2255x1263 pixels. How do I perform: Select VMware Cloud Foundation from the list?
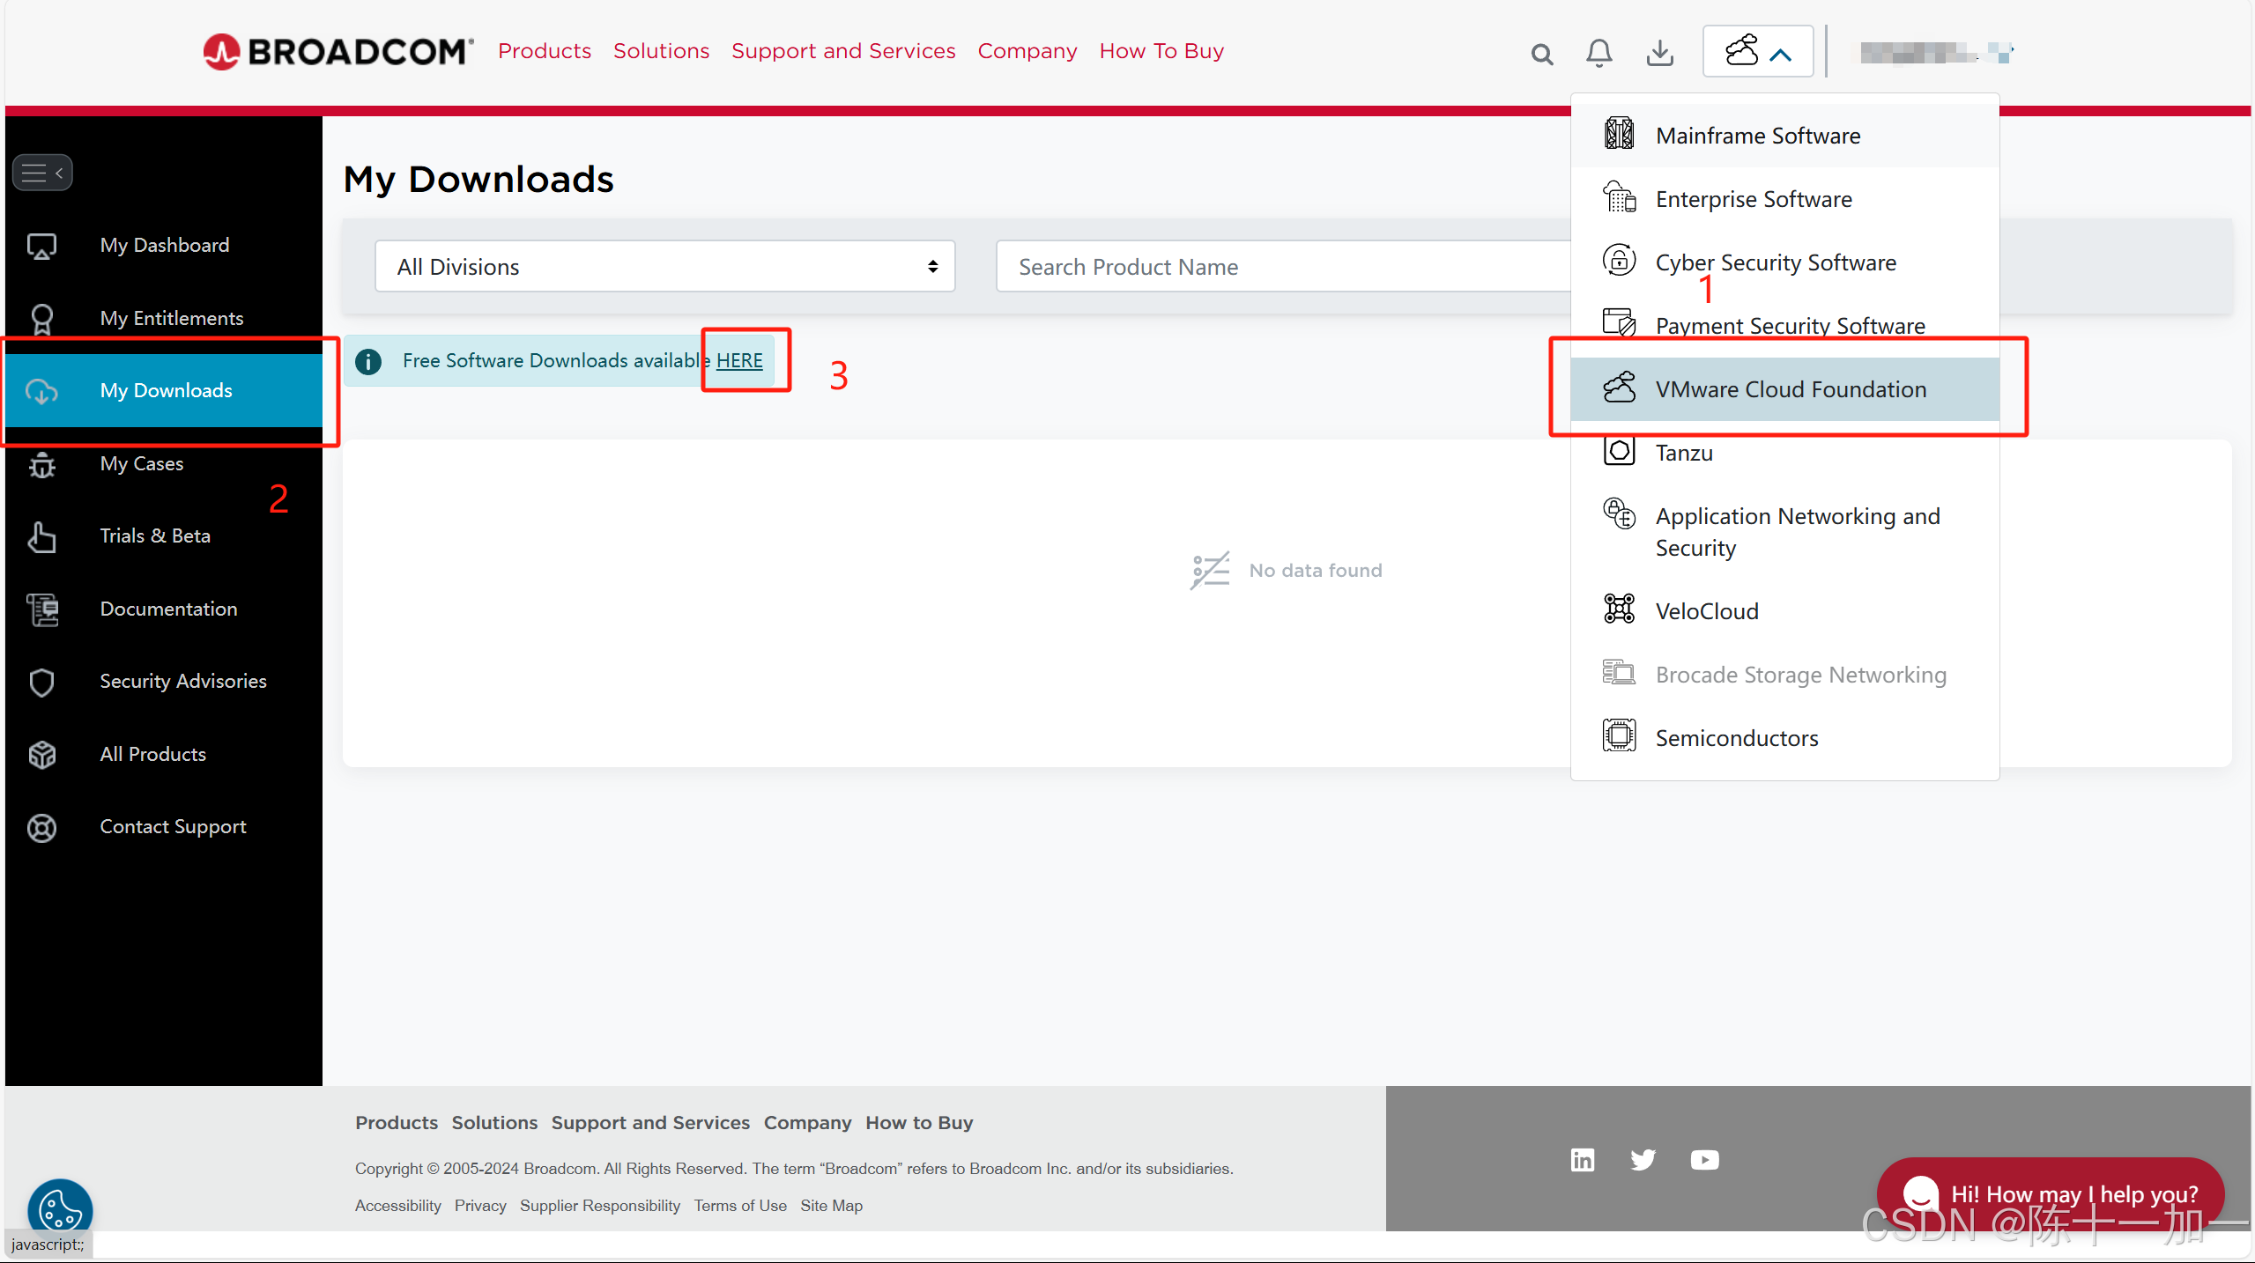(x=1789, y=389)
